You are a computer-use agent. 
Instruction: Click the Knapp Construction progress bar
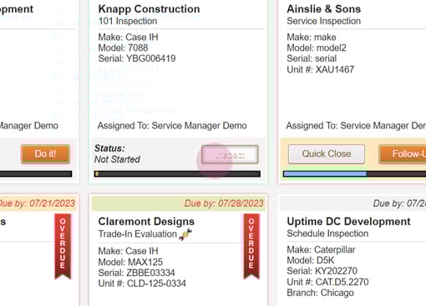[177, 174]
